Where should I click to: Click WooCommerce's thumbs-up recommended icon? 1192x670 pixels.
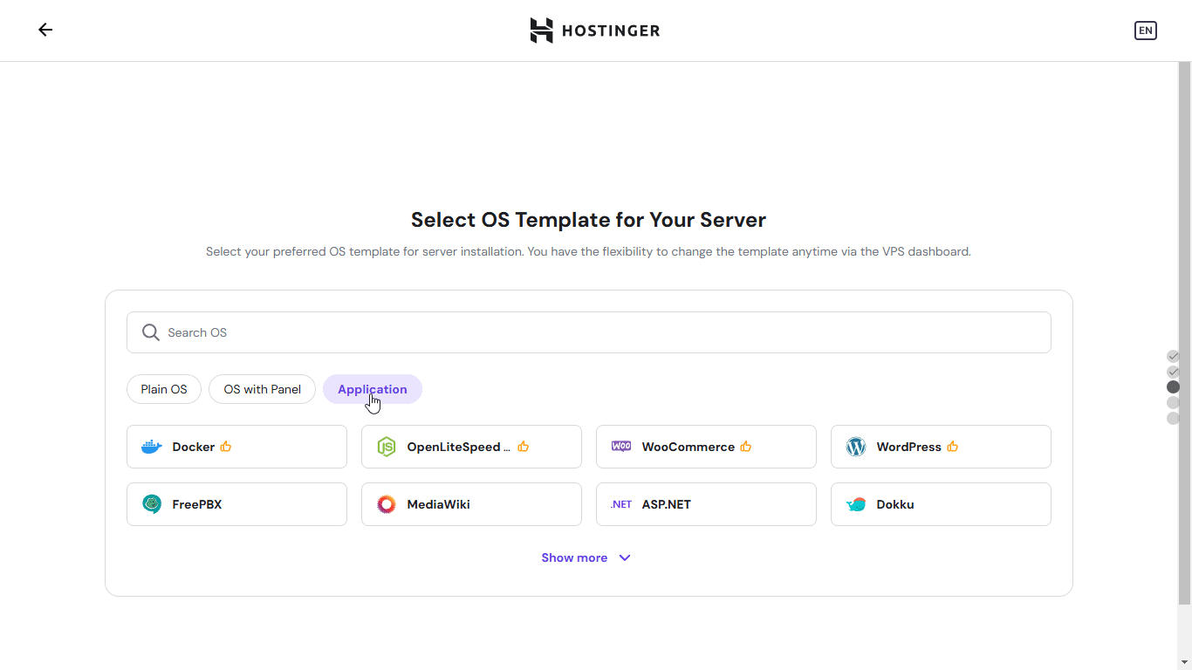[x=746, y=447]
